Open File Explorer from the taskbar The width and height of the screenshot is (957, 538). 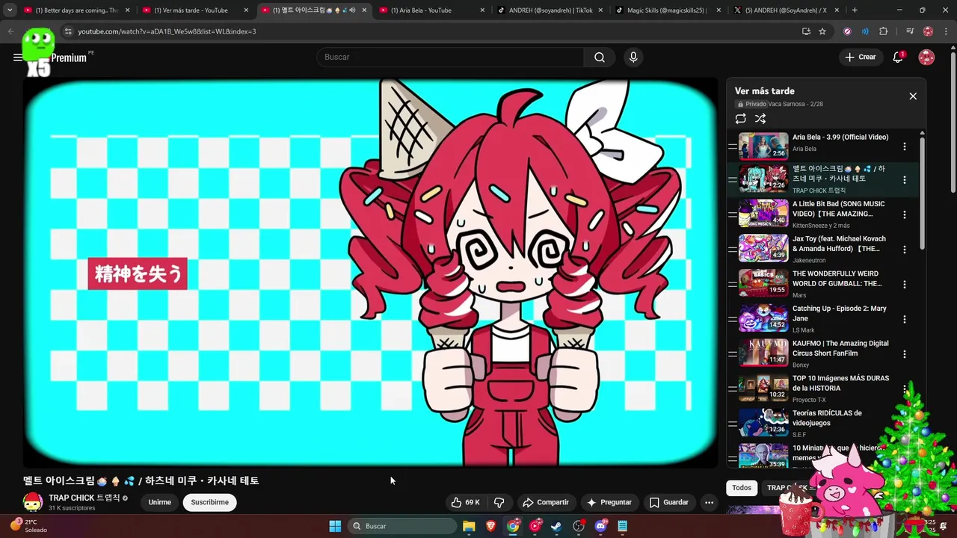pos(469,526)
